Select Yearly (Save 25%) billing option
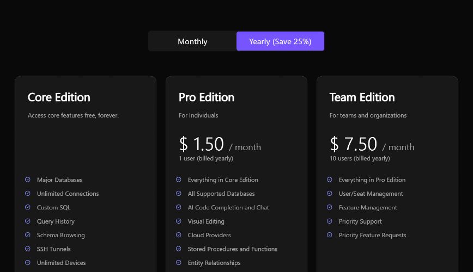Screen dimensions: 473x272 pyautogui.click(x=280, y=41)
